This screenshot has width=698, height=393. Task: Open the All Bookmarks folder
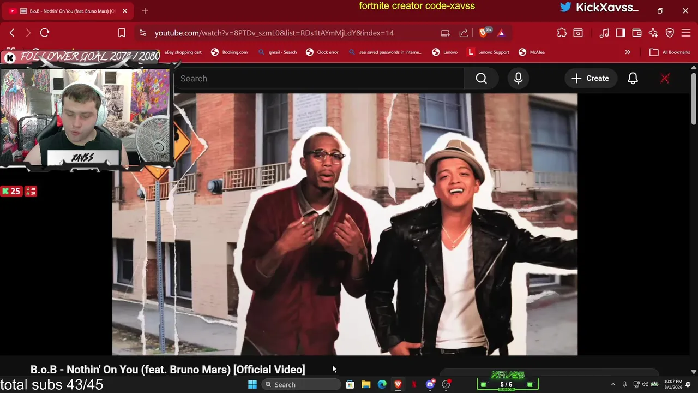pos(670,52)
